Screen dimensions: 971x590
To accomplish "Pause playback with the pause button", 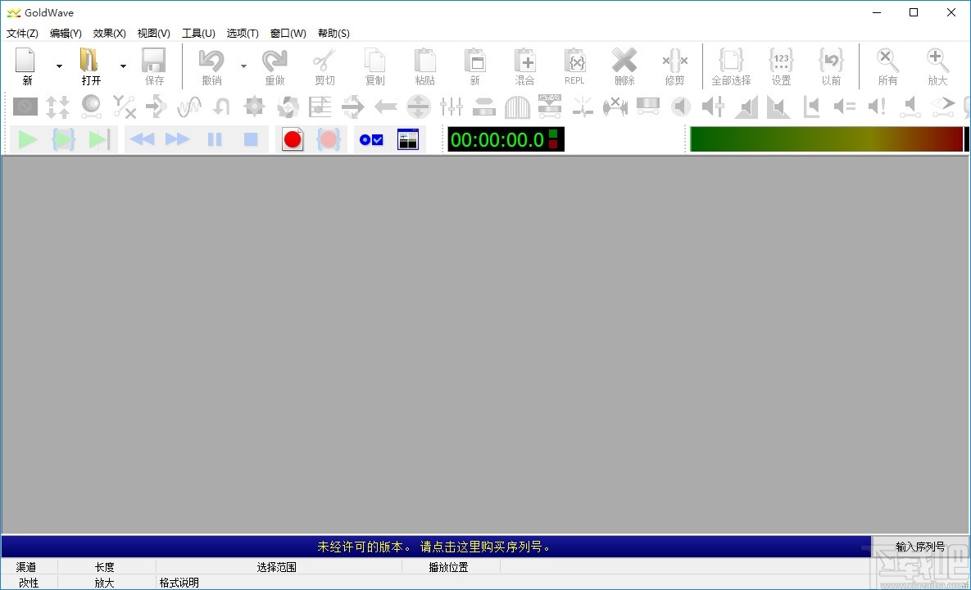I will point(214,140).
